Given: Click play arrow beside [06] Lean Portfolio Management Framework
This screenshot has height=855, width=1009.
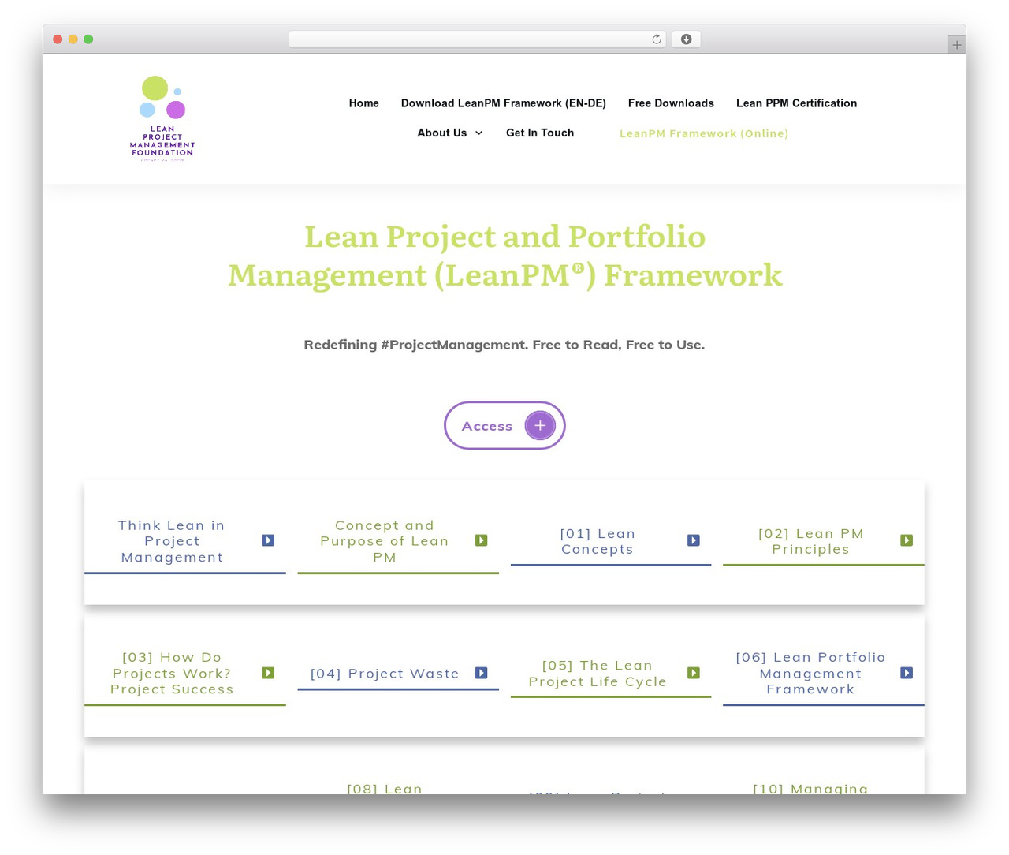Looking at the screenshot, I should tap(907, 673).
